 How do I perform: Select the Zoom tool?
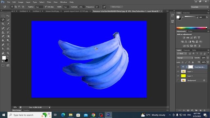coord(8,53)
